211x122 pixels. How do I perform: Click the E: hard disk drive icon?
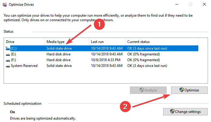pyautogui.click(x=8, y=54)
